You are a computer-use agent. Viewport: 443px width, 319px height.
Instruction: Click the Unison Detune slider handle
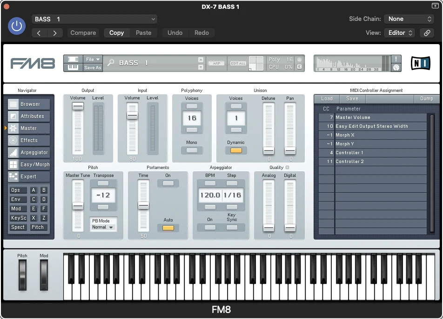[x=268, y=151]
